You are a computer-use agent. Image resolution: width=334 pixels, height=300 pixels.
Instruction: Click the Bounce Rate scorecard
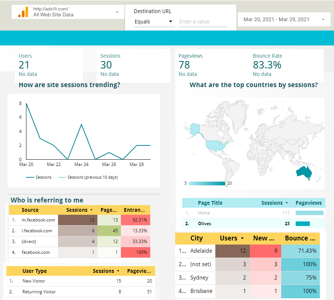pyautogui.click(x=267, y=64)
